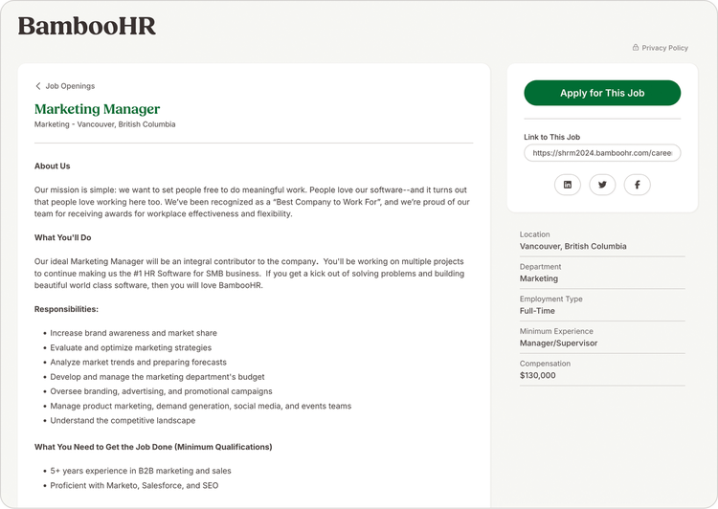
Task: Click the Responsibilities heading
Action: coord(66,309)
